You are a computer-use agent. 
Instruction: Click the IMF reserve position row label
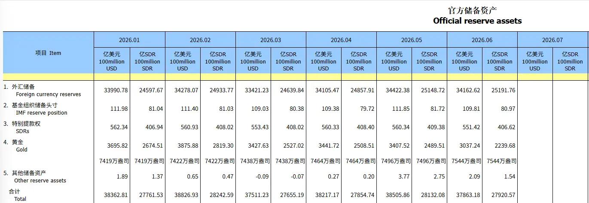click(41, 113)
